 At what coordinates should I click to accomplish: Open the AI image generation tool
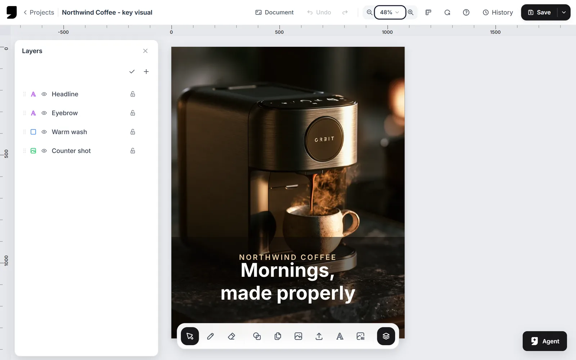360,336
